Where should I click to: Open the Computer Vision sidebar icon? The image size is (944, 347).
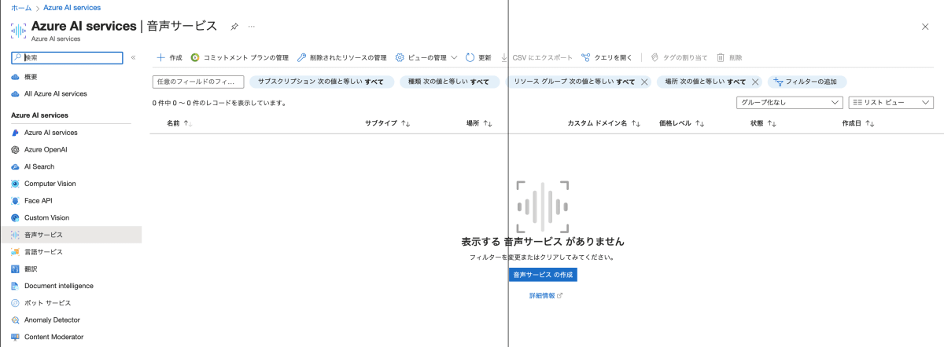pos(16,184)
